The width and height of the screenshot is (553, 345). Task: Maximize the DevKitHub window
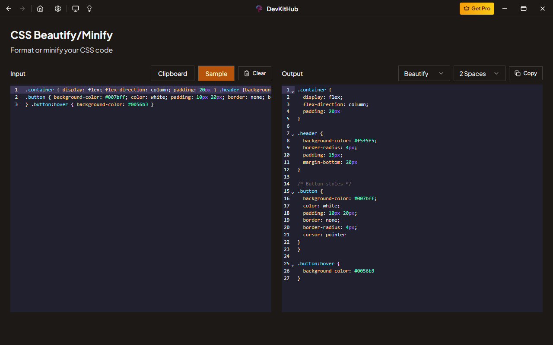pyautogui.click(x=523, y=9)
